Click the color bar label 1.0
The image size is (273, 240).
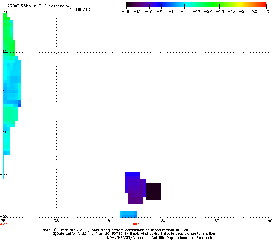coord(266,12)
